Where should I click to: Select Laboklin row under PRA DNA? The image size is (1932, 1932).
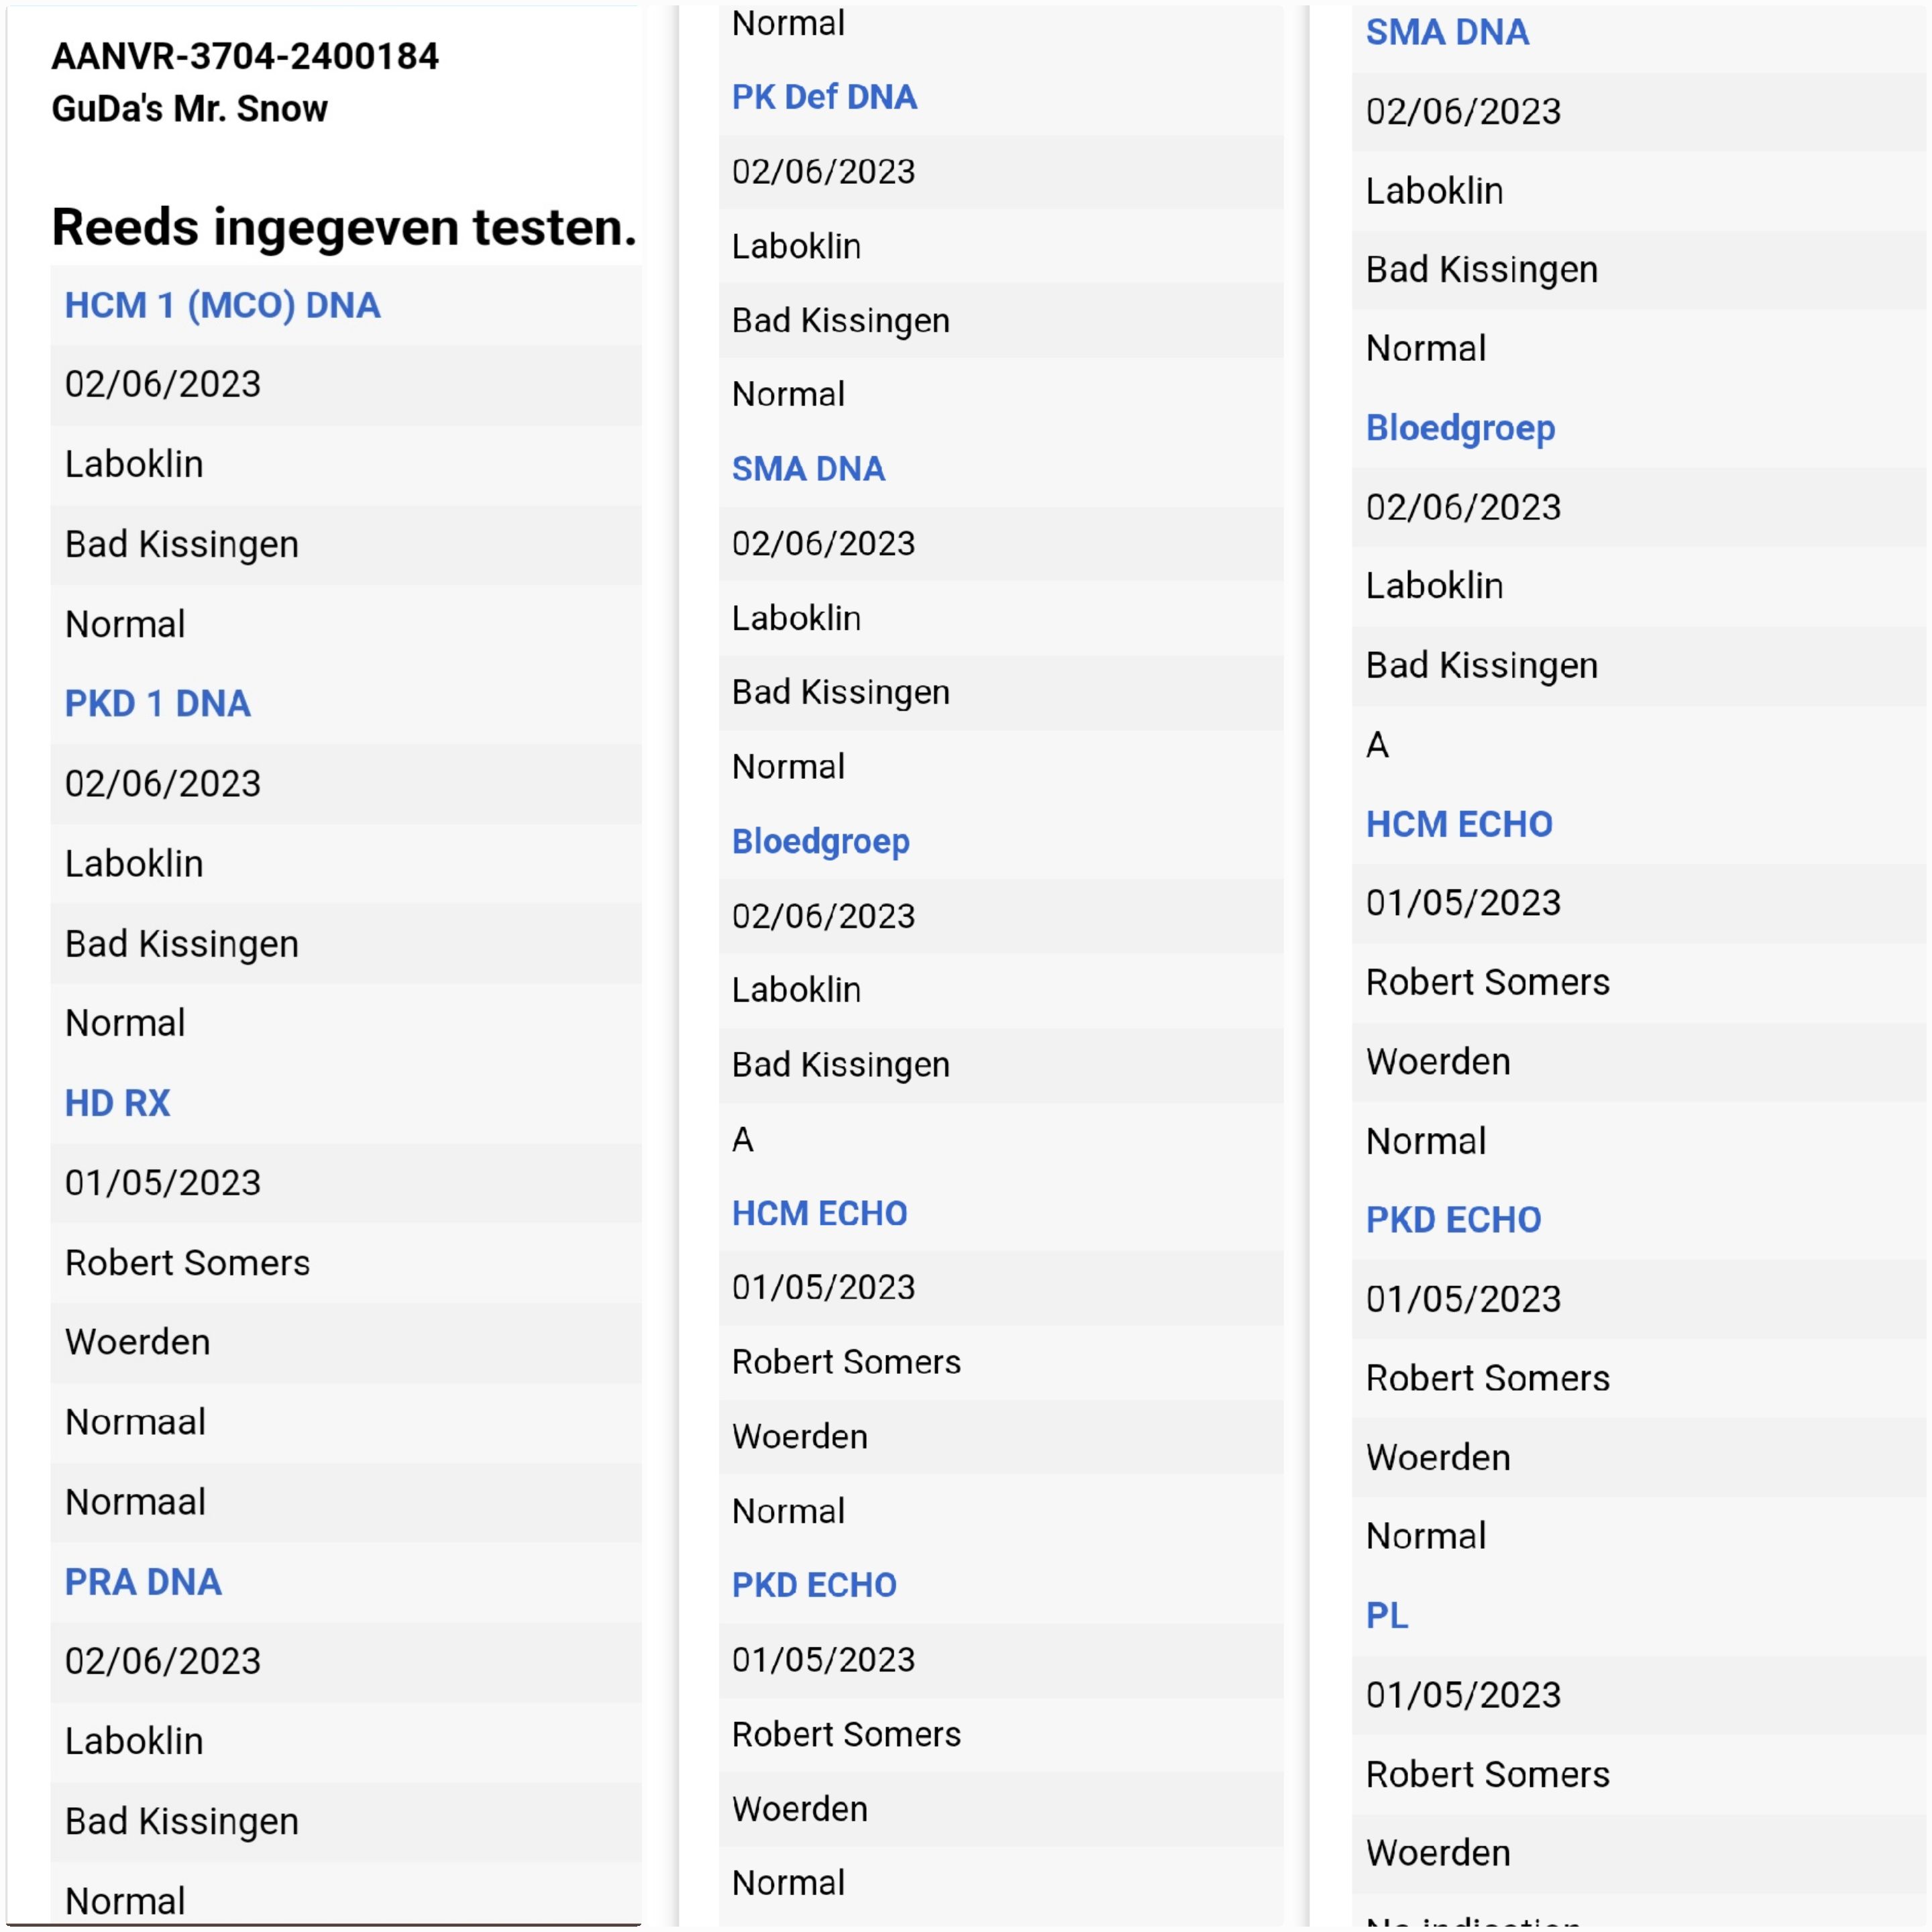point(134,1741)
